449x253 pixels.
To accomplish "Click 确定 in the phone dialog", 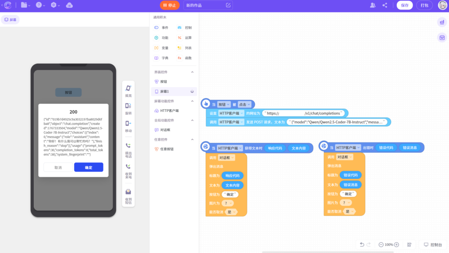I will coord(89,167).
